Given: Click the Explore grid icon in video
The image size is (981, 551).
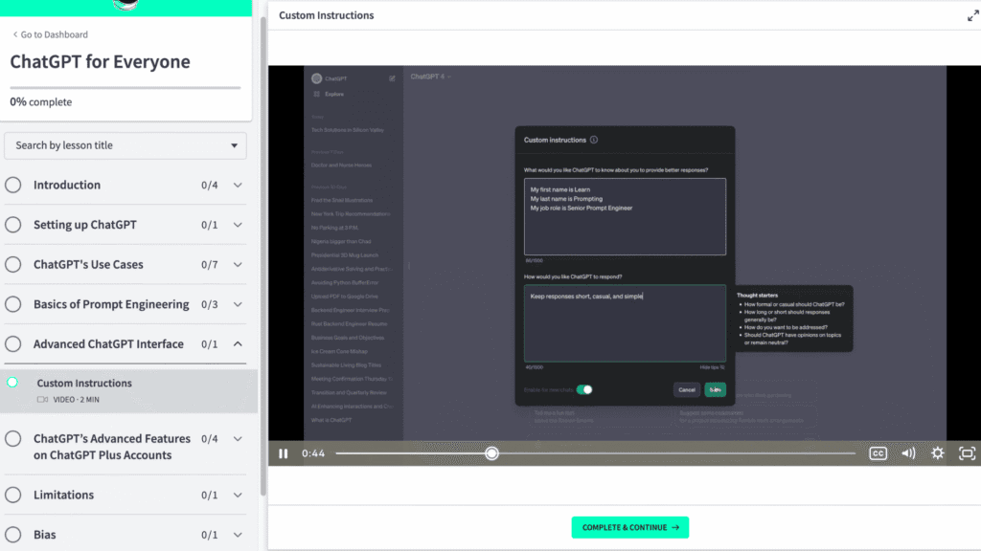Looking at the screenshot, I should (x=316, y=95).
